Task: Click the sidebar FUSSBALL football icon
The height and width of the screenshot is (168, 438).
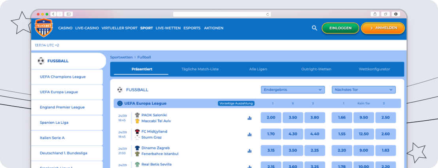Action: tap(41, 61)
